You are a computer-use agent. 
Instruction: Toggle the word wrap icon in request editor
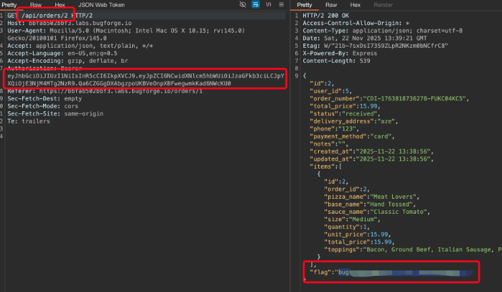pyautogui.click(x=256, y=5)
